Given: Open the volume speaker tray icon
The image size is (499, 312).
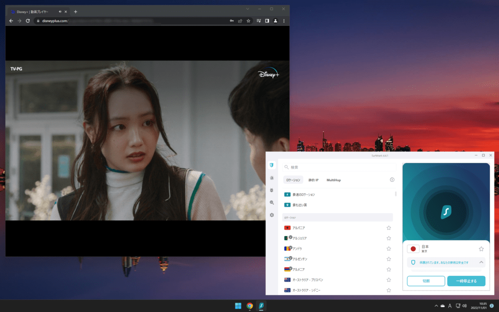Looking at the screenshot, I should tap(464, 306).
